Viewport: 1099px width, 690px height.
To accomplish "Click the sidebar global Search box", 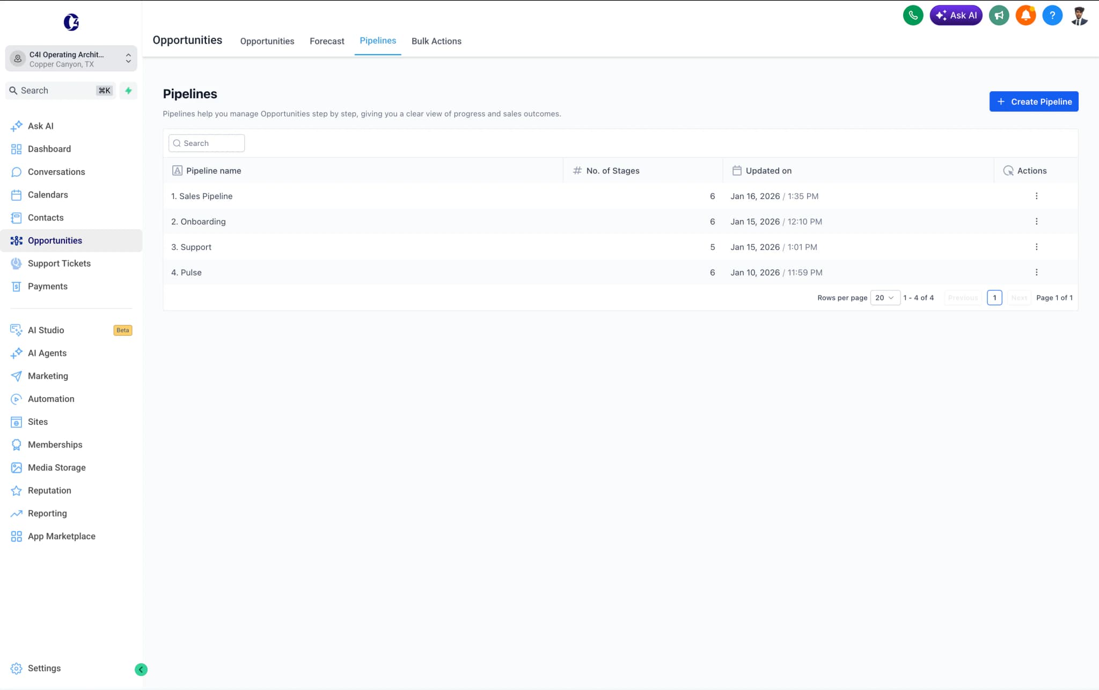I will coord(61,91).
